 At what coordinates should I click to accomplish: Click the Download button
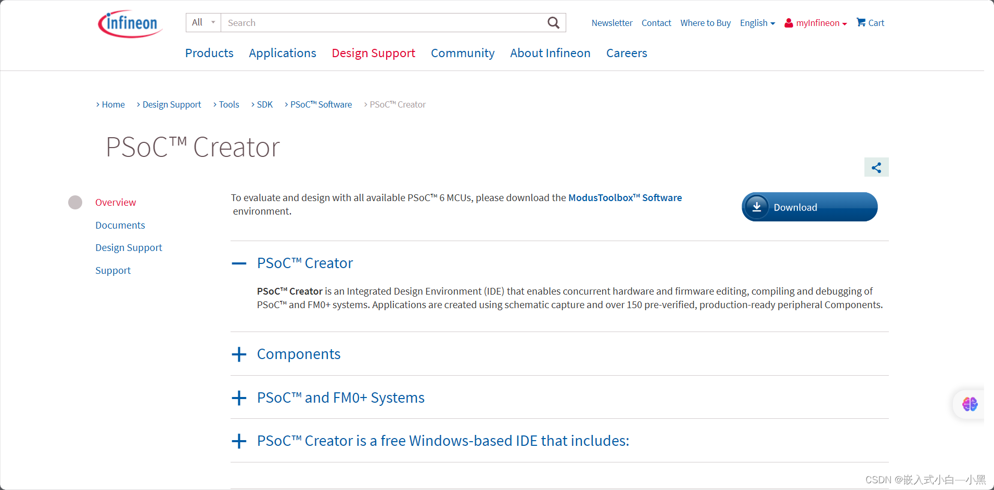point(810,207)
